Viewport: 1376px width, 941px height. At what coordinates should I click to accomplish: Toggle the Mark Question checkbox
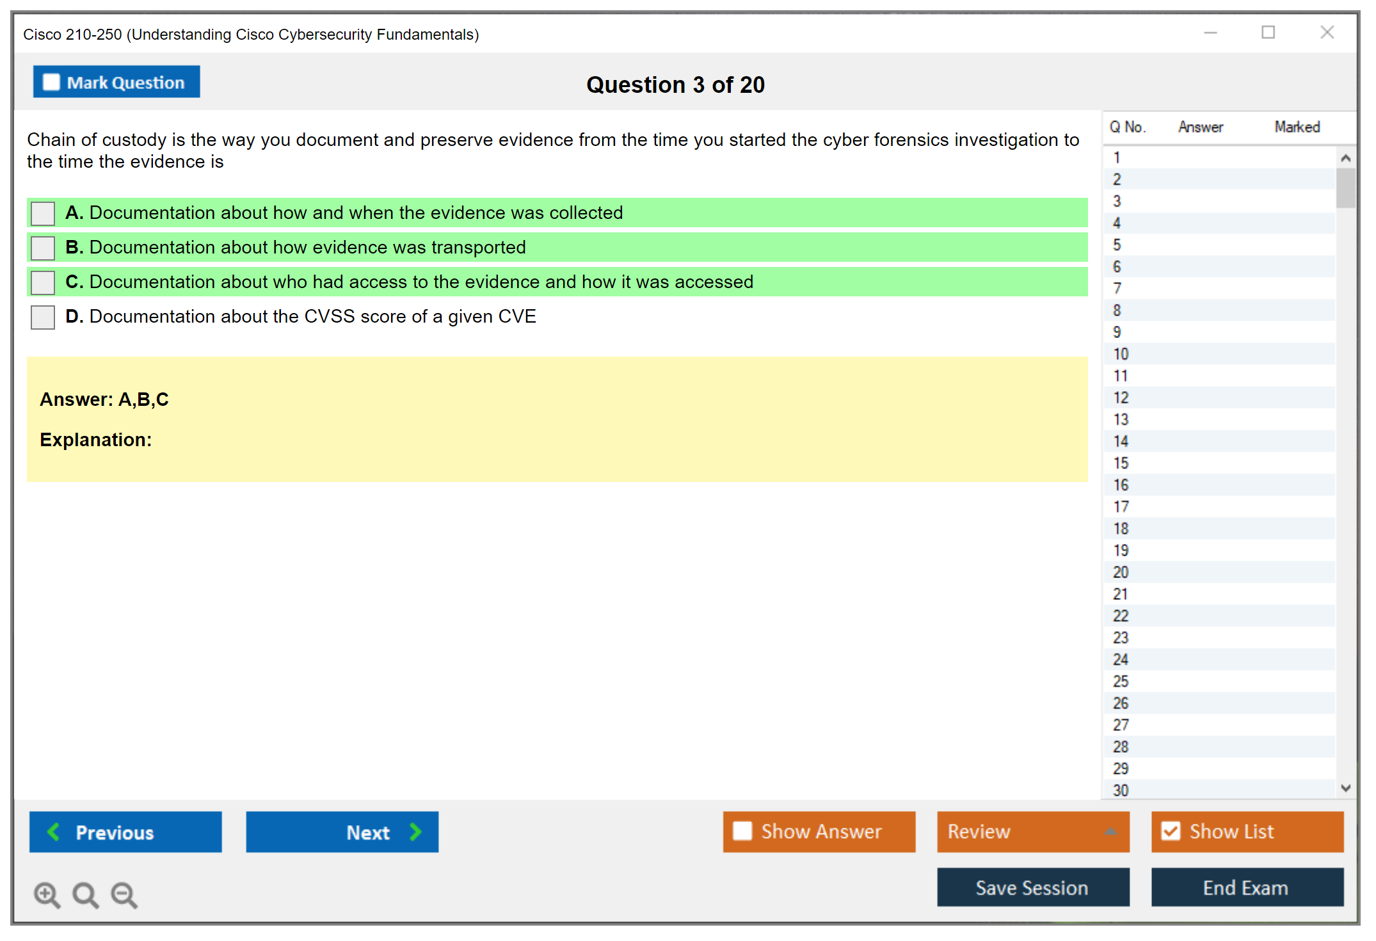(51, 83)
